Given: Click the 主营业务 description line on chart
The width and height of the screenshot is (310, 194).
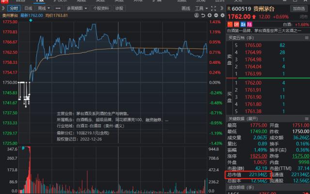Looking at the screenshot, I should (x=93, y=114).
